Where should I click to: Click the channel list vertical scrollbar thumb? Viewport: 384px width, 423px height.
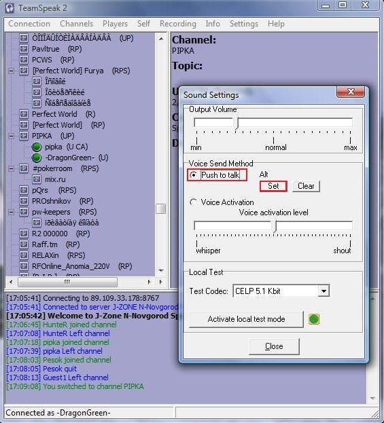click(161, 208)
